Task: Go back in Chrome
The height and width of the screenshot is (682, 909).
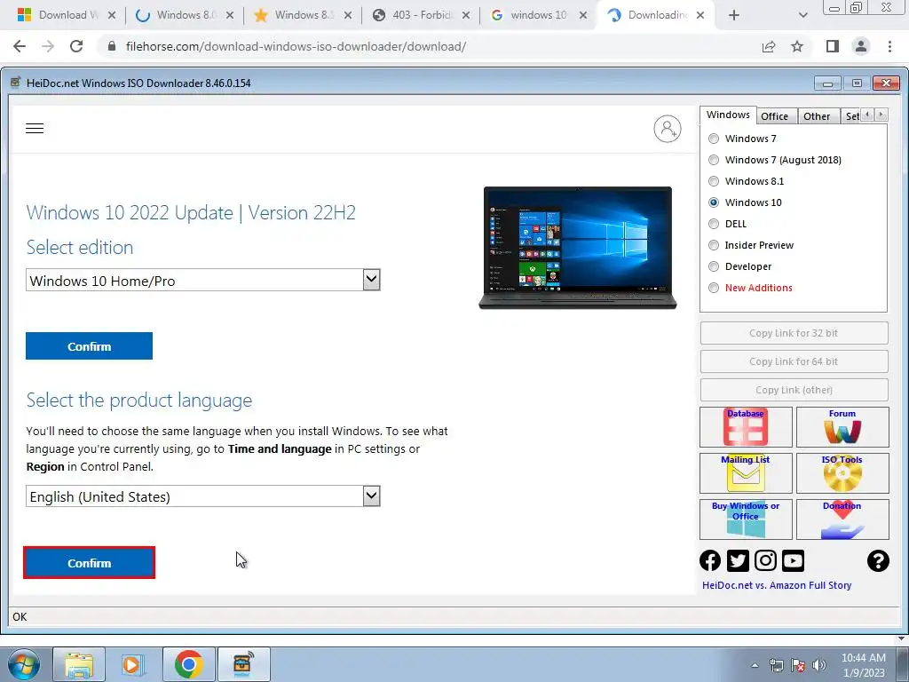Action: click(x=20, y=46)
